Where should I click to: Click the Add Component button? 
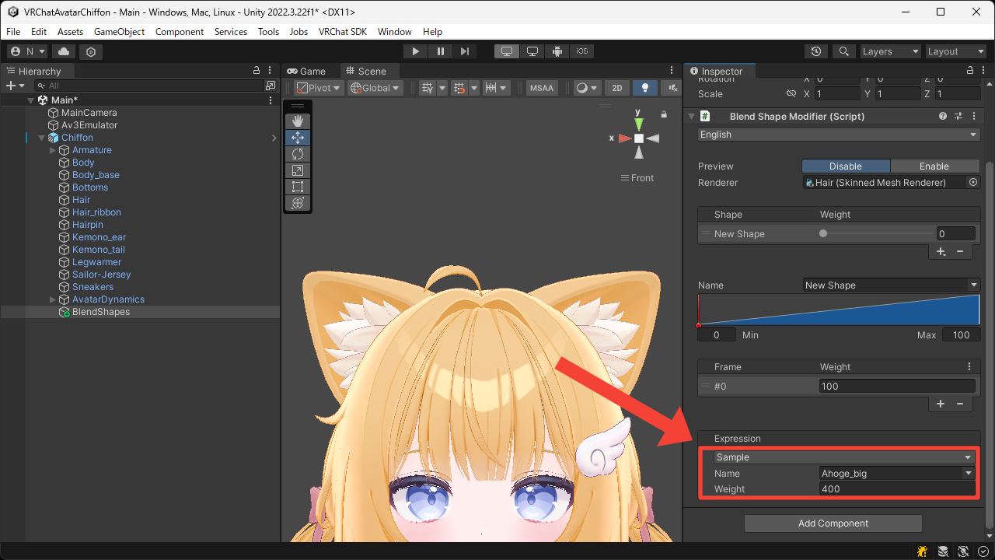(x=833, y=523)
